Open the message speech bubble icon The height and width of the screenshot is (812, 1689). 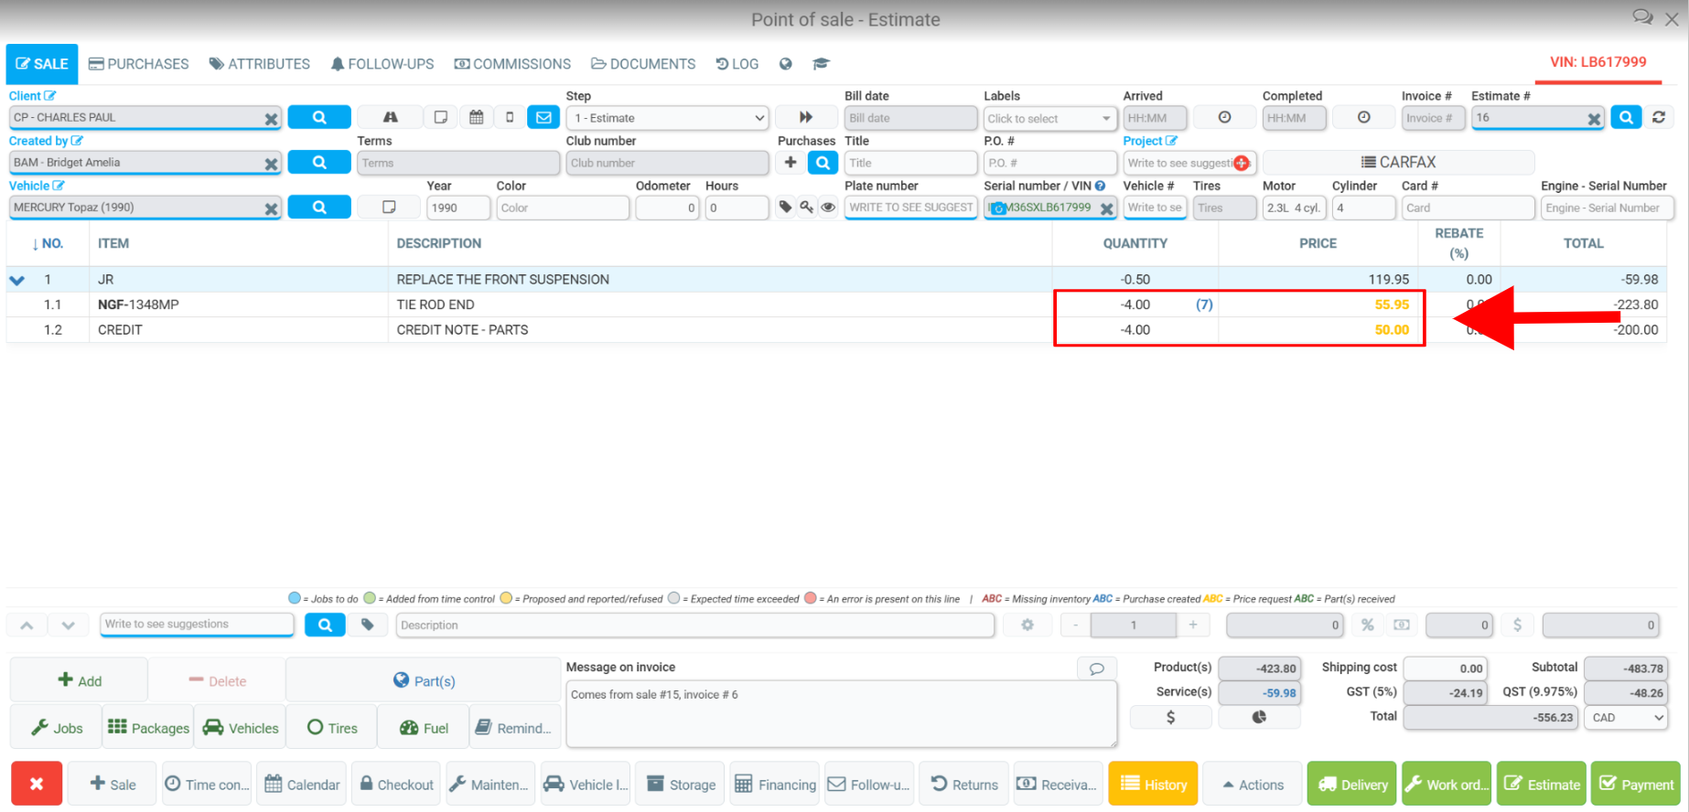tap(1096, 668)
